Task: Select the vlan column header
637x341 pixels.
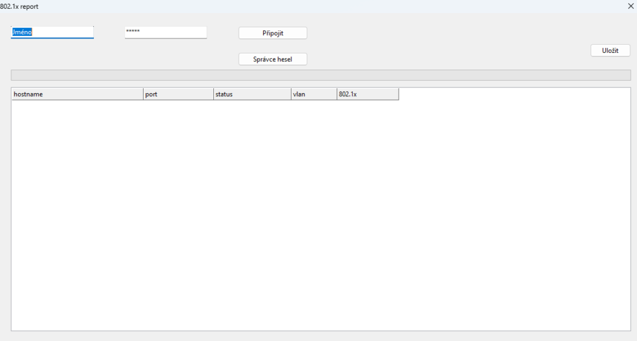Action: pos(314,94)
